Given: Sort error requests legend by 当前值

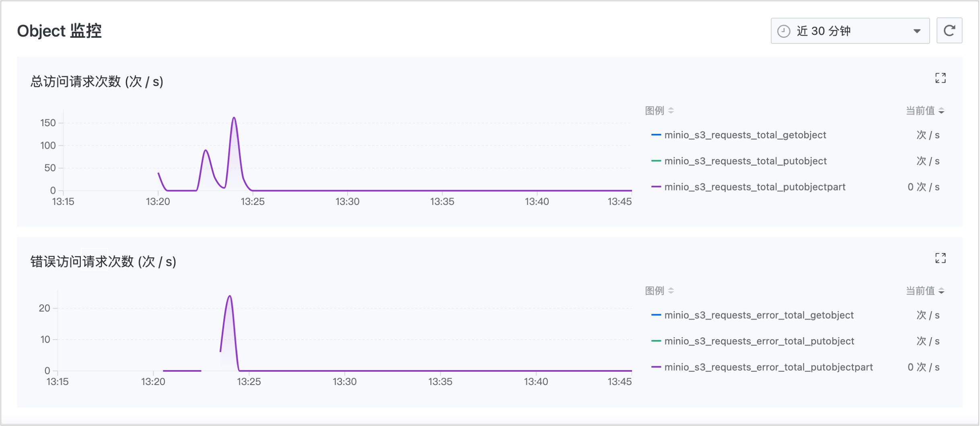Looking at the screenshot, I should 924,291.
